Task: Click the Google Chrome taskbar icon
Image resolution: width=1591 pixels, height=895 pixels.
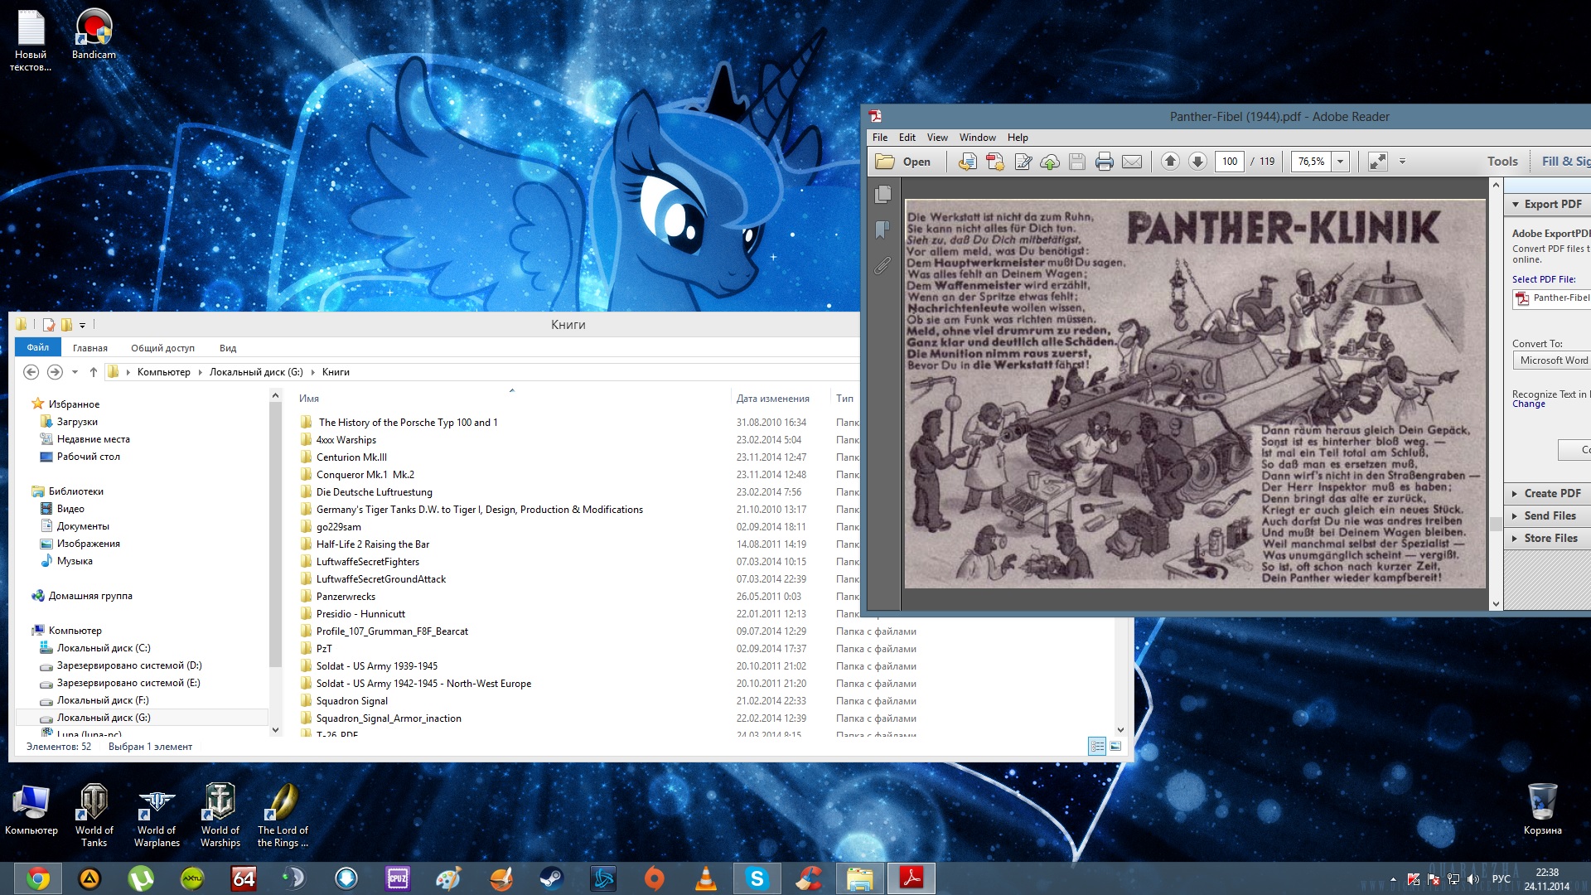Action: click(x=37, y=878)
